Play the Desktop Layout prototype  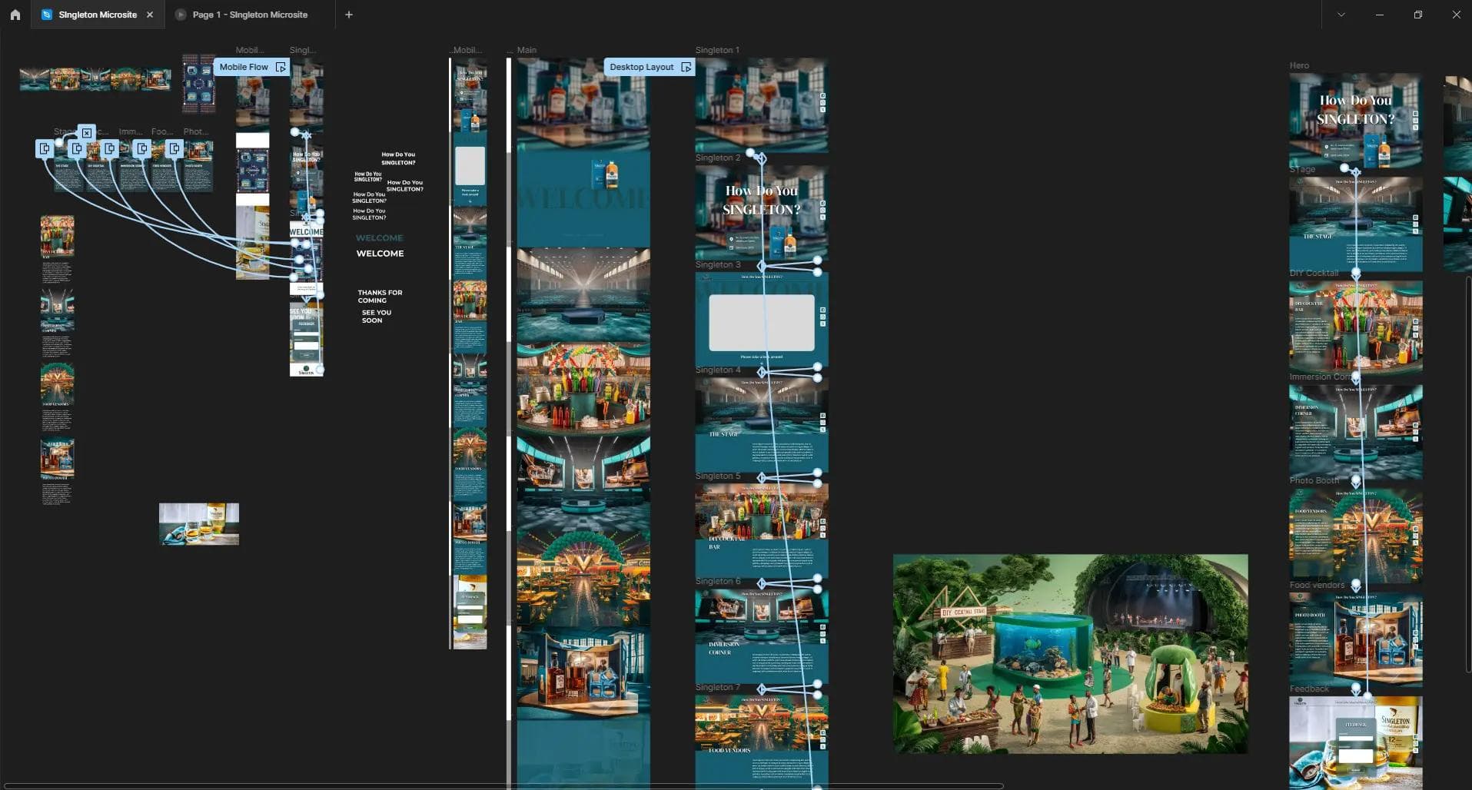tap(686, 68)
